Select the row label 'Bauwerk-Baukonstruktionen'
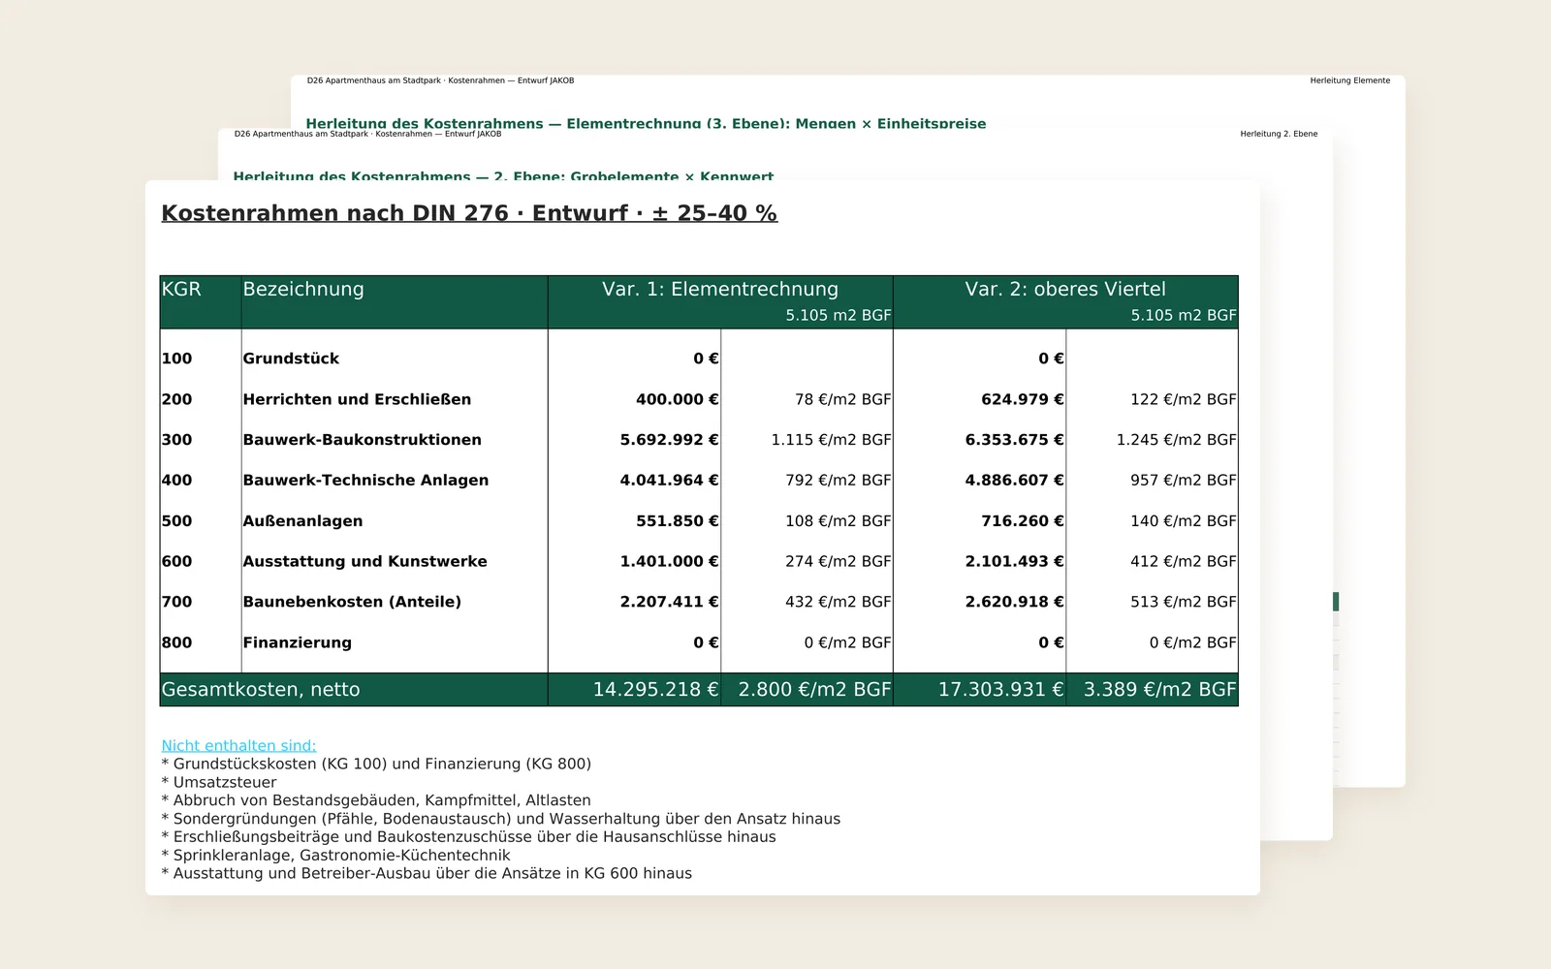This screenshot has height=969, width=1551. click(362, 440)
